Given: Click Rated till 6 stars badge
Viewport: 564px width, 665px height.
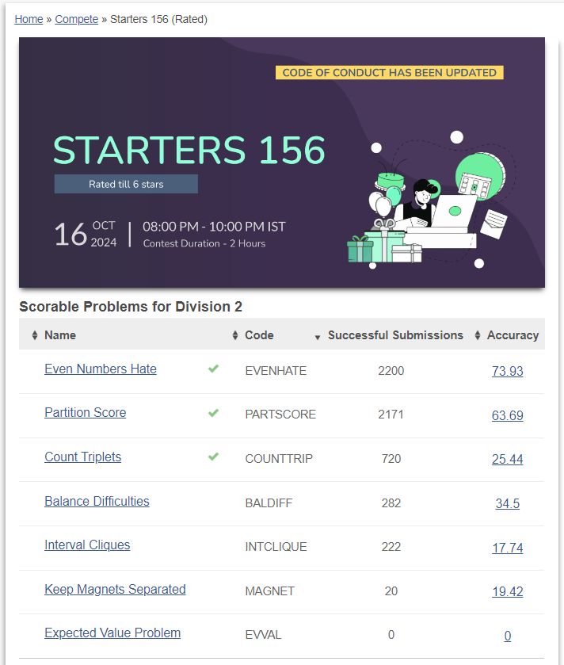Looking at the screenshot, I should click(126, 184).
